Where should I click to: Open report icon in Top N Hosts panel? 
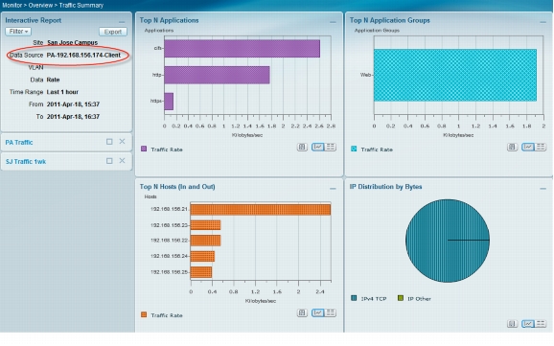point(302,312)
